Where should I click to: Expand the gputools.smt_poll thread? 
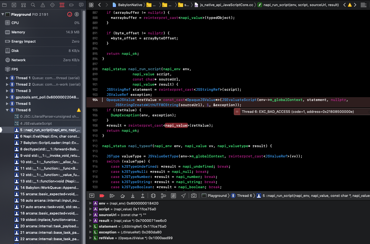coord(7,97)
